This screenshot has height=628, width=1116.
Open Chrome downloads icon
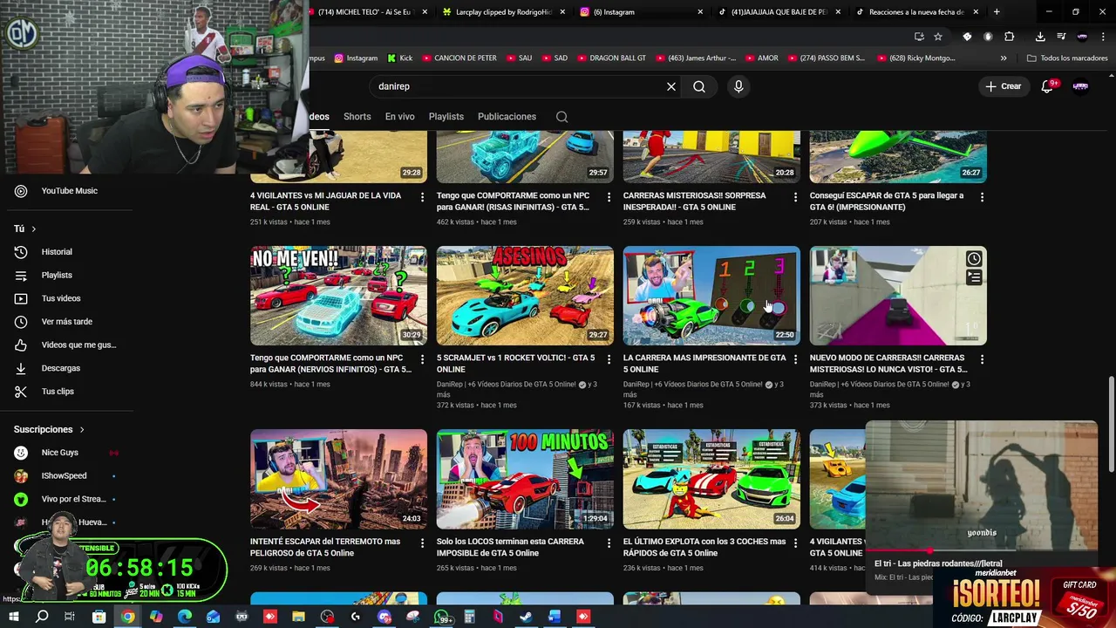coord(1040,37)
